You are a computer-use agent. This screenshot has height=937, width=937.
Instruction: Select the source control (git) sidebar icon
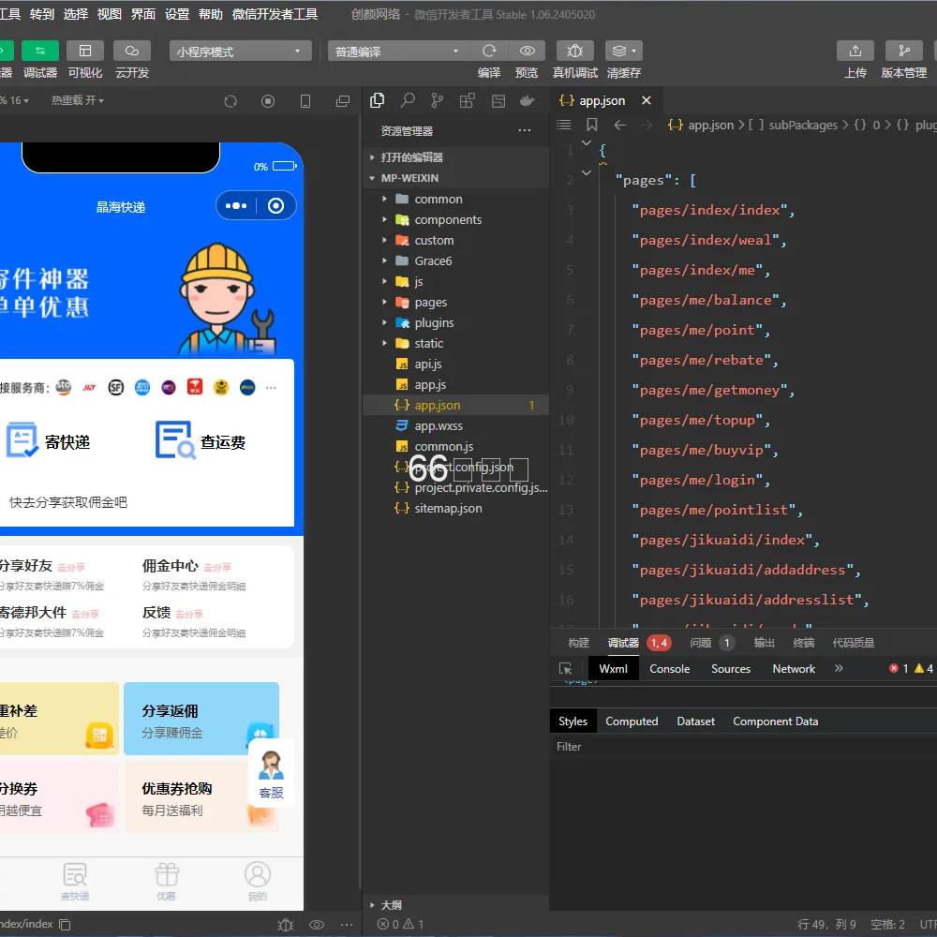(437, 99)
